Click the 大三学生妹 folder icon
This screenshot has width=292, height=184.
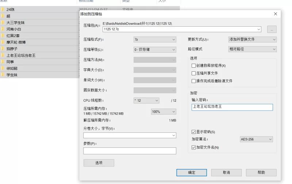tap(3, 23)
